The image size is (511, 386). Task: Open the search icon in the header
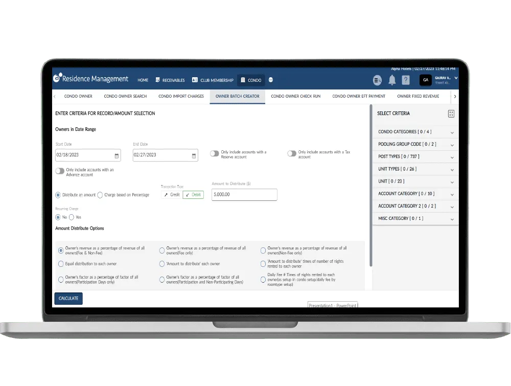coord(378,80)
